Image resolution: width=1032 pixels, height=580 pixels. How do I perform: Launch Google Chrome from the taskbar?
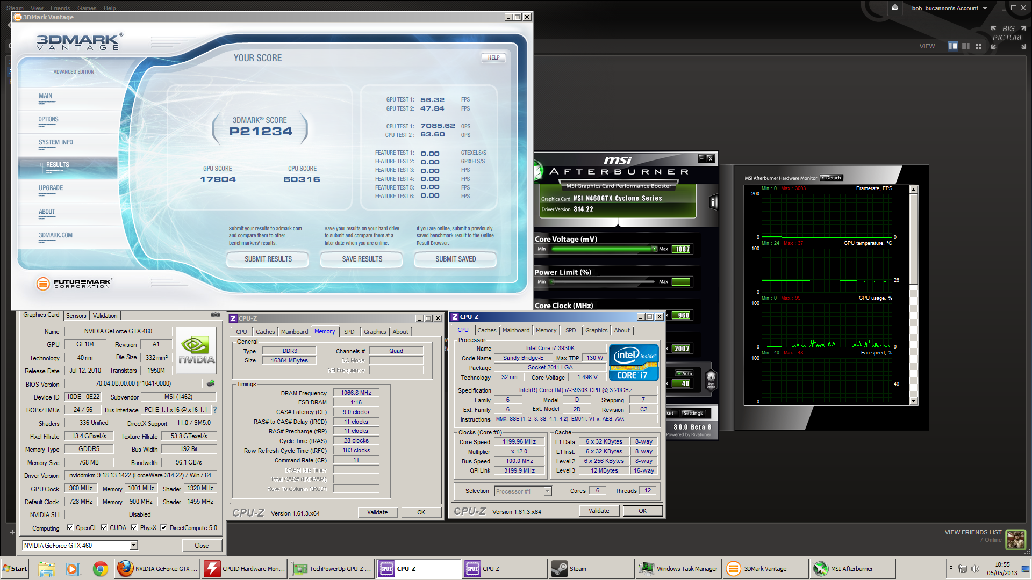click(x=100, y=569)
